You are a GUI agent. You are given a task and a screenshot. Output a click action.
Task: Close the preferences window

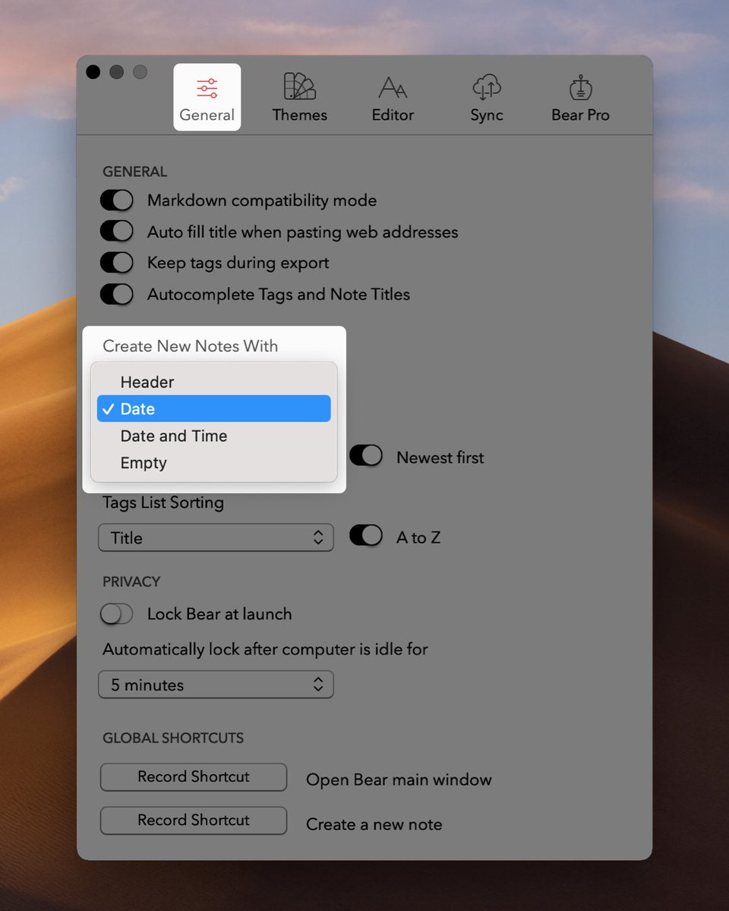(x=93, y=72)
